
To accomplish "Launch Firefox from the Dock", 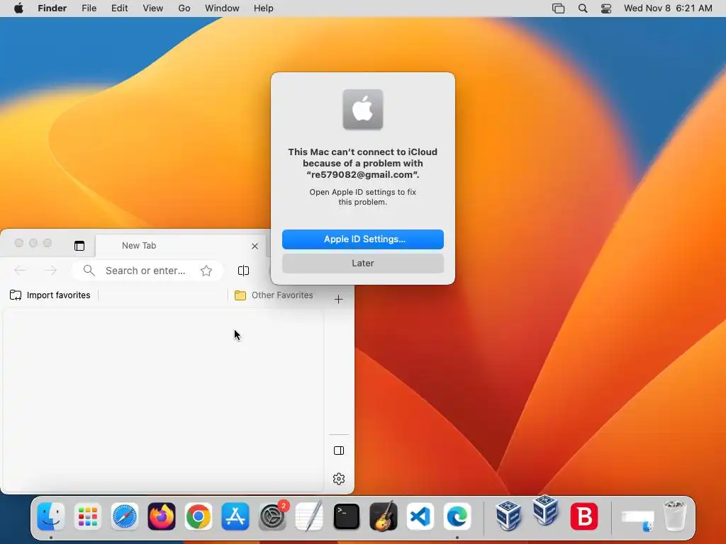I will [x=162, y=516].
